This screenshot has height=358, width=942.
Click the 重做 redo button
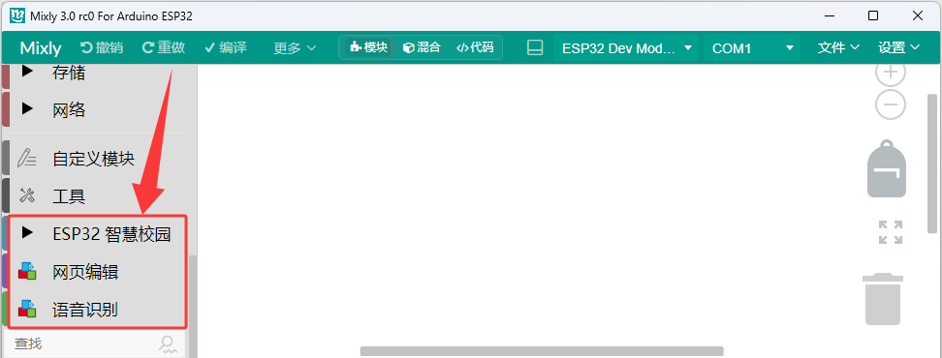point(164,48)
